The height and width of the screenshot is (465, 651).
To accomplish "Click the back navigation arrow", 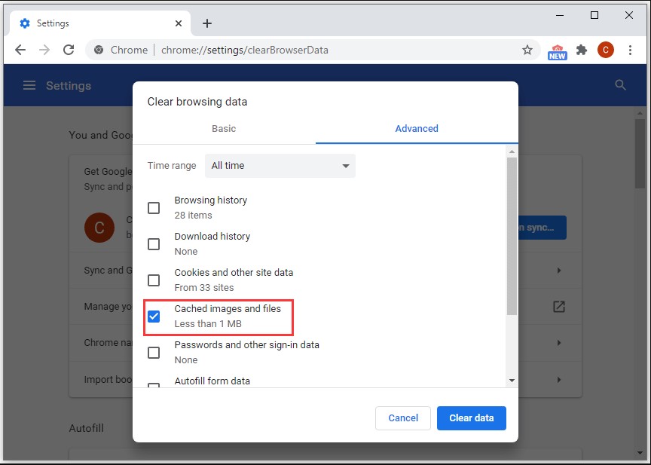I will click(x=20, y=50).
